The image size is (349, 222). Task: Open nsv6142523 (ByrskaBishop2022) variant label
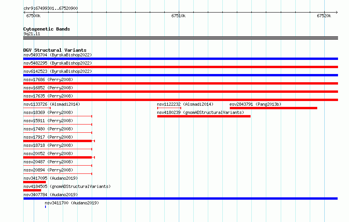coord(58,71)
